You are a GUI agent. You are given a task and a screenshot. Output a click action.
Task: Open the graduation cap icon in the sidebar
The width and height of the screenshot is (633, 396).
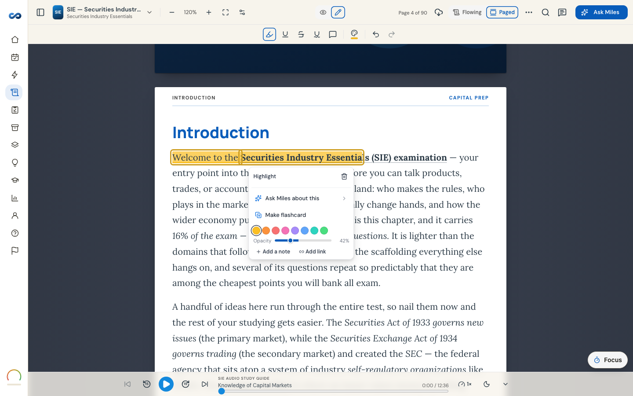point(15,180)
